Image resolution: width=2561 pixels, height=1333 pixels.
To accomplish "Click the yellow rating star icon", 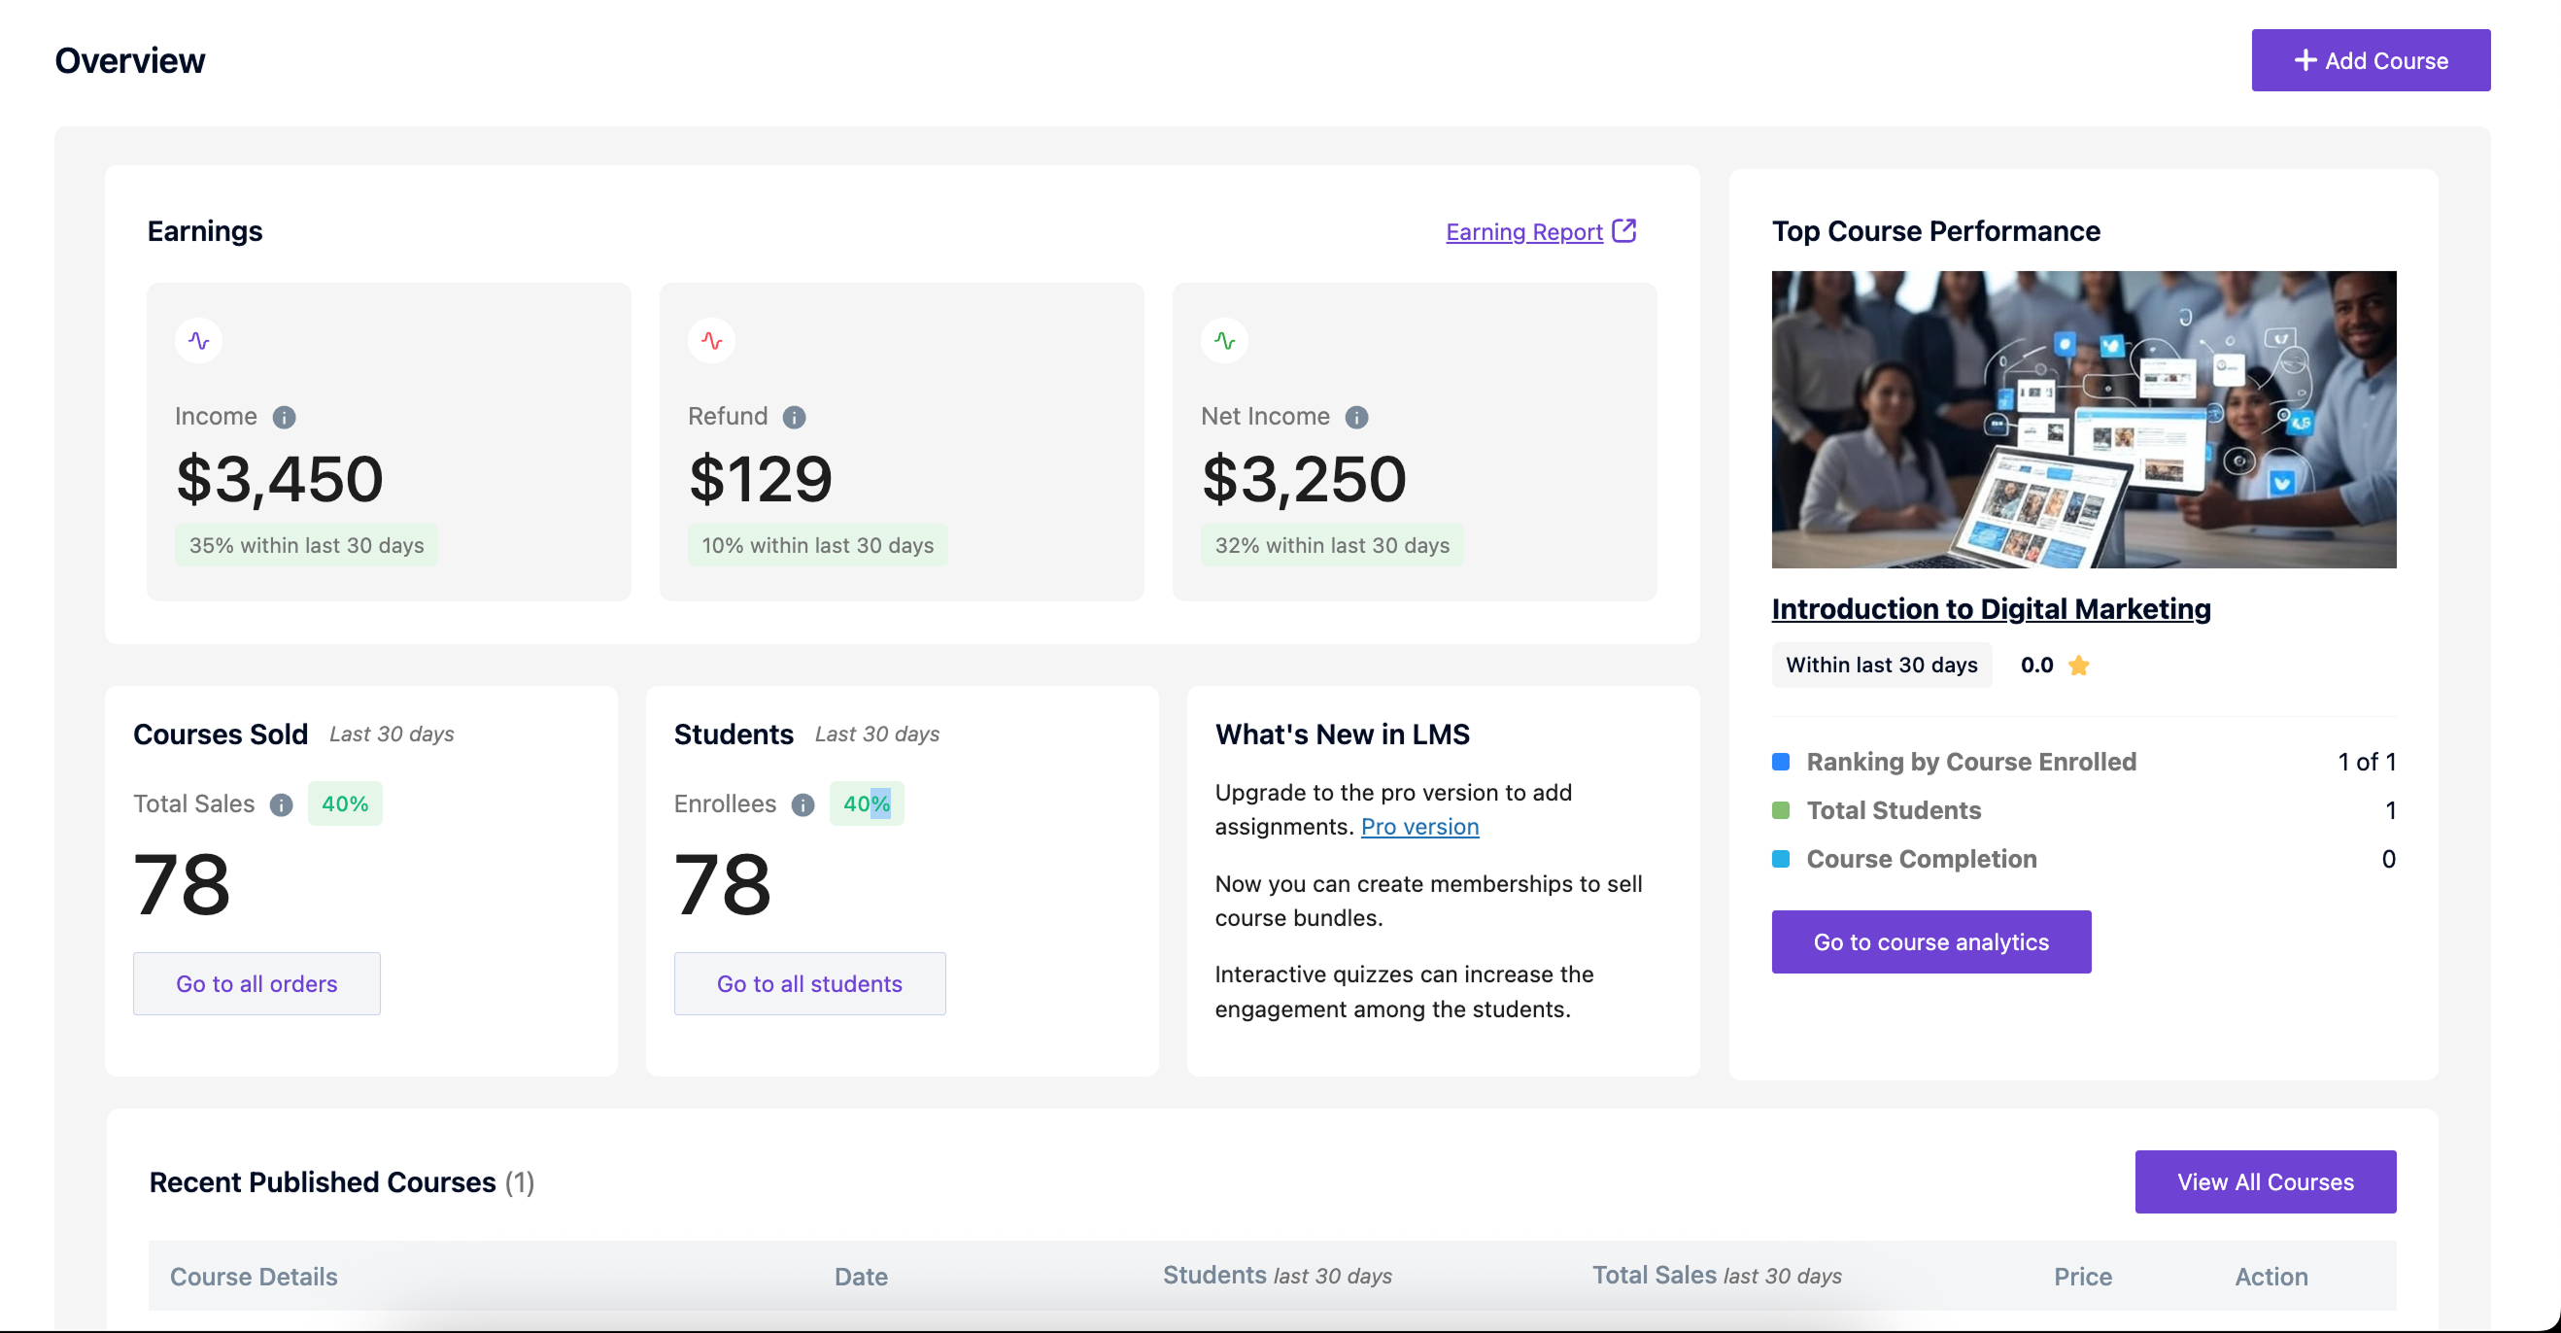I will tap(2078, 666).
